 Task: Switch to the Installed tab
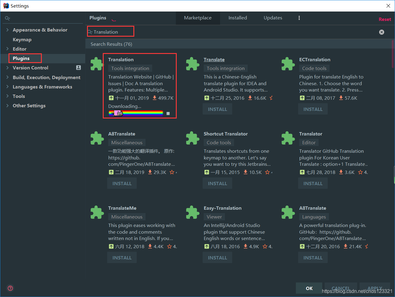pos(238,18)
